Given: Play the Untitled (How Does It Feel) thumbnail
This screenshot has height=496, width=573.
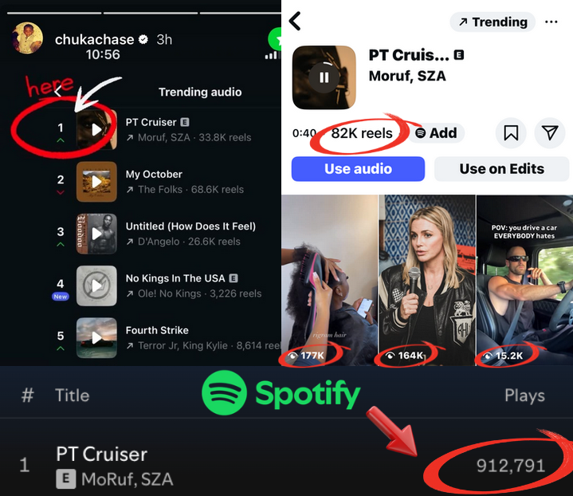Looking at the screenshot, I should click(x=96, y=234).
